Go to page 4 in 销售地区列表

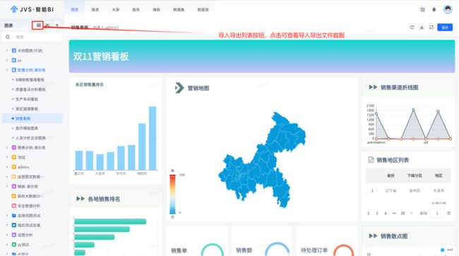[x=386, y=213]
